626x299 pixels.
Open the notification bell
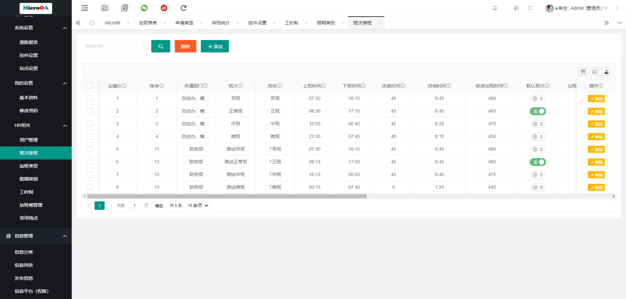click(494, 8)
